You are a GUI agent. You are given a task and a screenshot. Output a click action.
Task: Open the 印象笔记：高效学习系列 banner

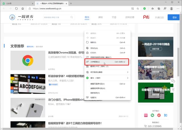tap(156, 93)
